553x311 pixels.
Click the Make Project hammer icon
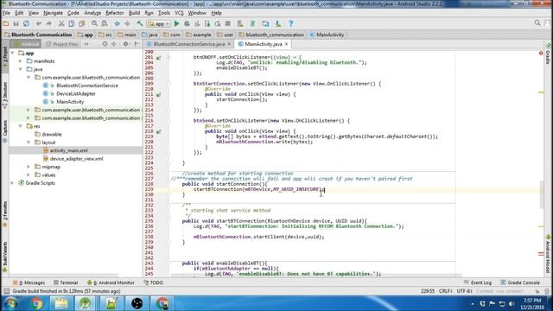point(140,23)
